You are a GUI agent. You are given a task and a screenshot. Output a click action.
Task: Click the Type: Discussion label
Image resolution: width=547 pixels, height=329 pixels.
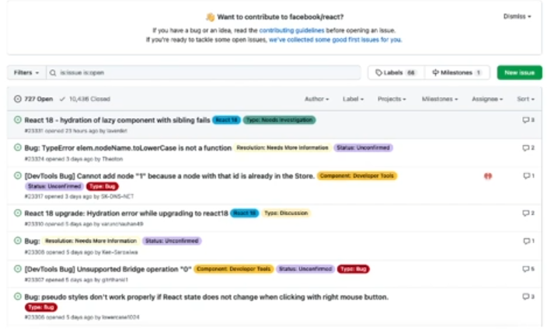click(x=286, y=213)
